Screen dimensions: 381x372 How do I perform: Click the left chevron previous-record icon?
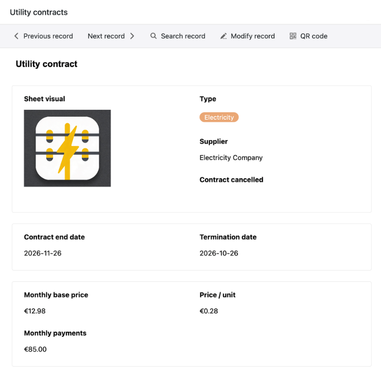16,36
